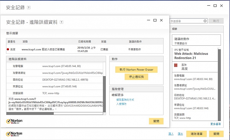Click side panel TCP, www-http value

(x=182, y=118)
